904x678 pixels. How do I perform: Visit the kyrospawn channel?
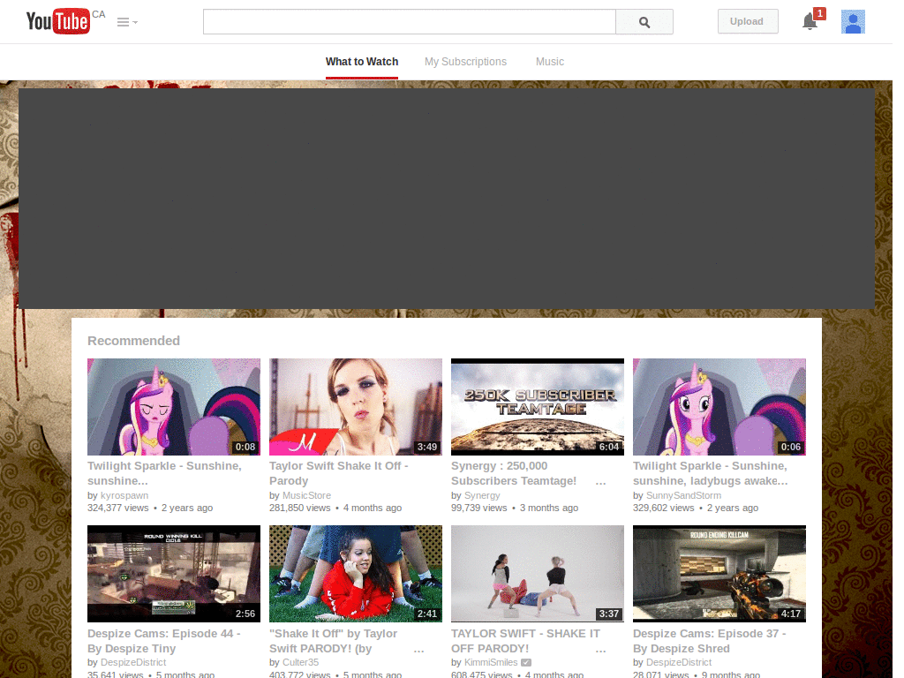(x=124, y=495)
